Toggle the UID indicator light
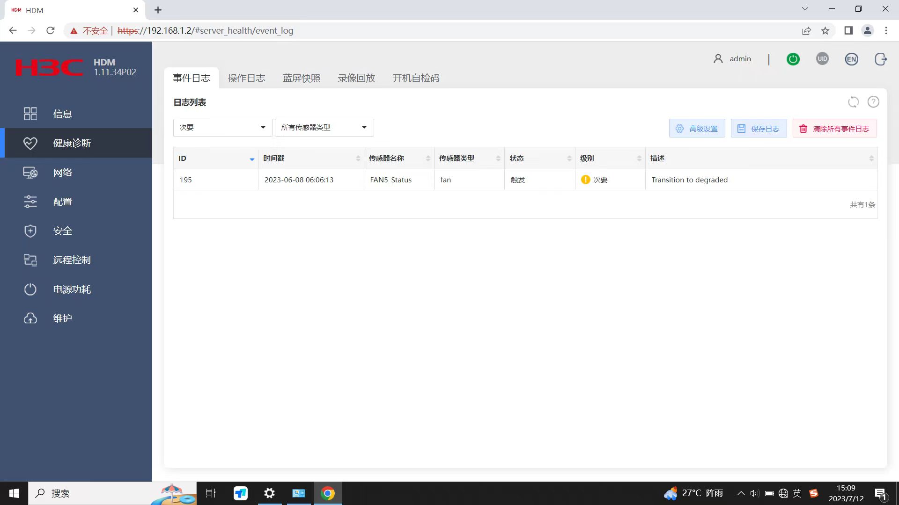The height and width of the screenshot is (505, 899). pyautogui.click(x=822, y=59)
